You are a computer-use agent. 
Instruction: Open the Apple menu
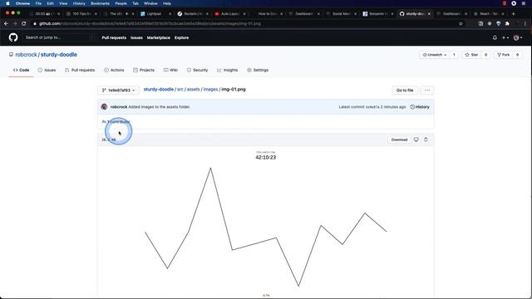click(7, 3)
